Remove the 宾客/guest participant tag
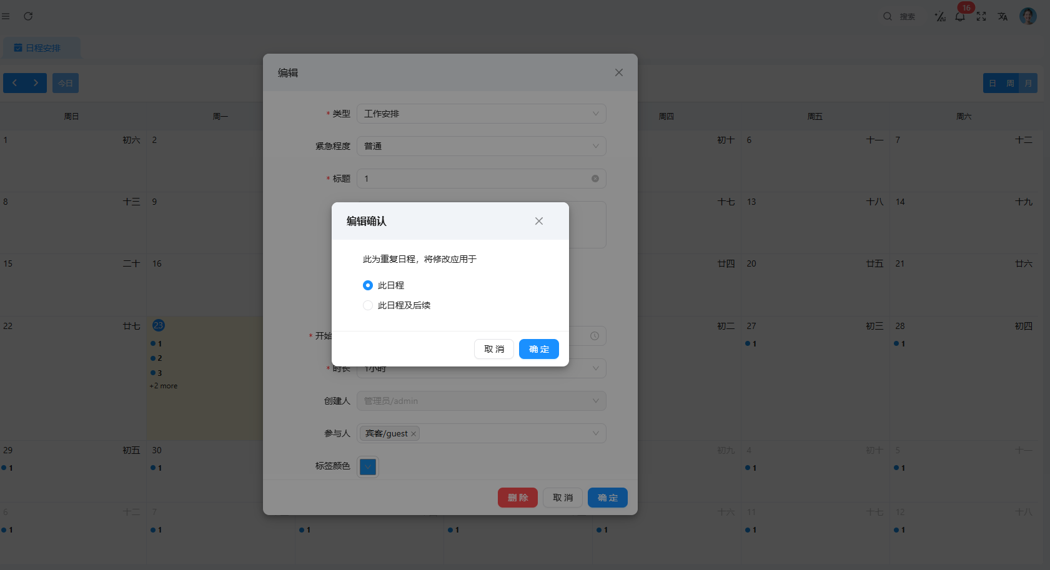Image resolution: width=1050 pixels, height=570 pixels. pos(414,434)
